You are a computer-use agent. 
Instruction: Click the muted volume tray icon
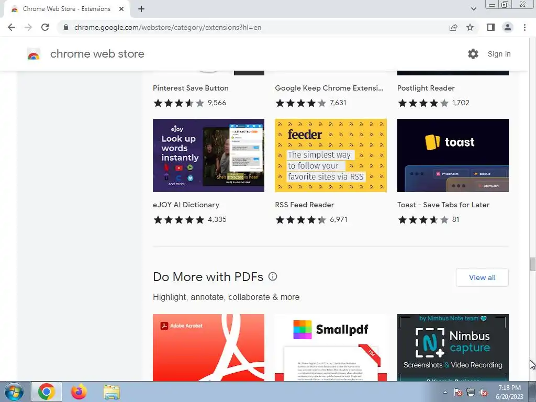483,392
